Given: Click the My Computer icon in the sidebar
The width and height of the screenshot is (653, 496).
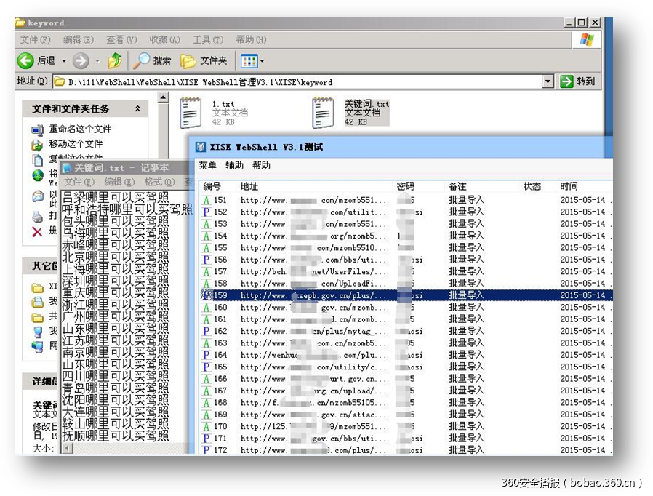Looking at the screenshot, I should click(x=39, y=332).
